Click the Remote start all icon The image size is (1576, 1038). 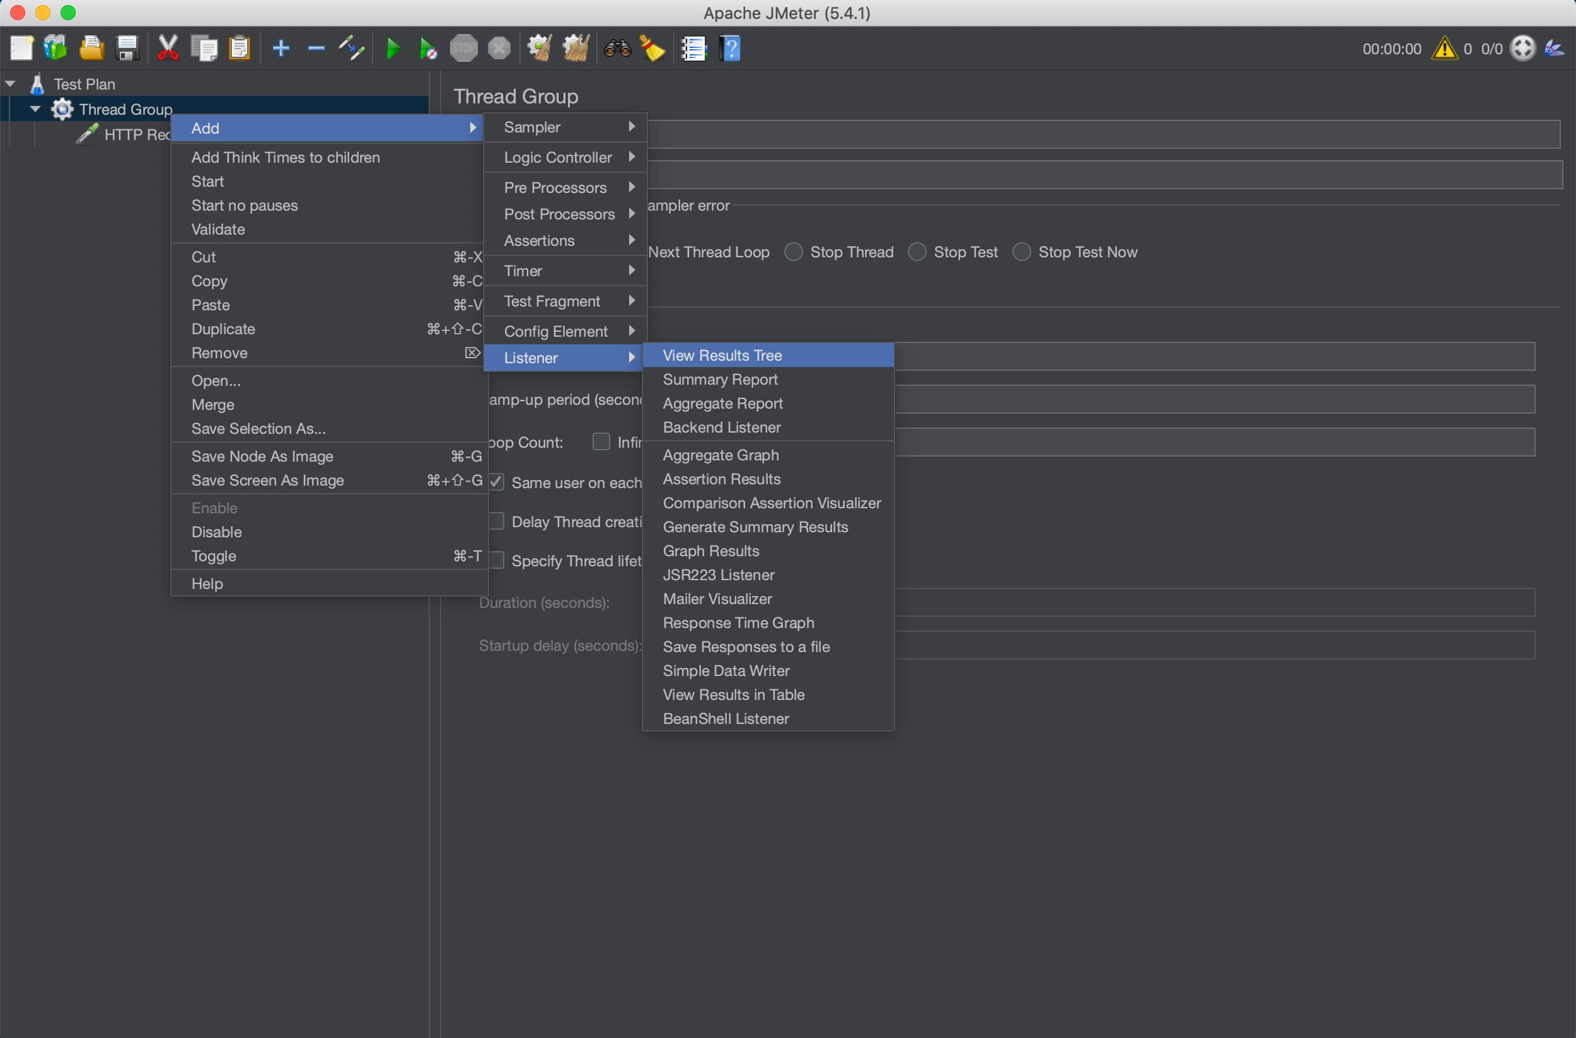429,49
